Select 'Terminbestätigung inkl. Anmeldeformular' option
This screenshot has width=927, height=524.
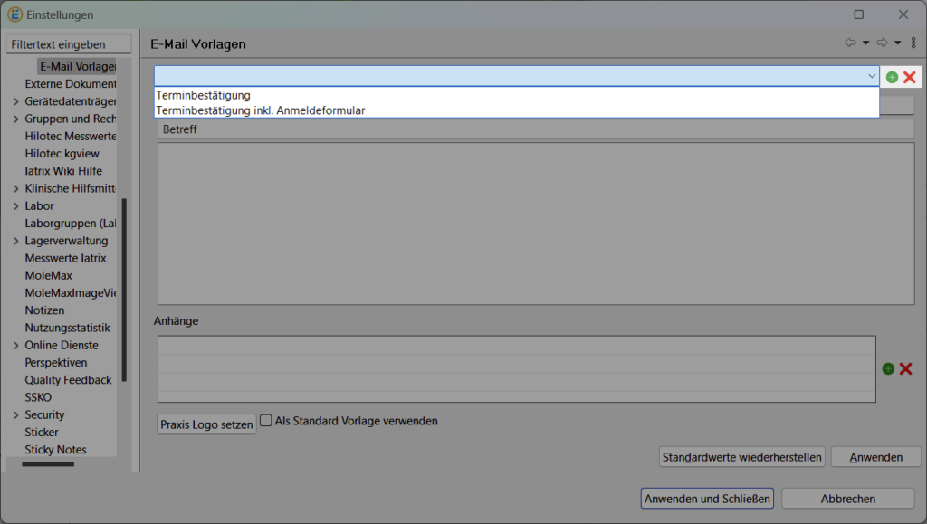click(x=261, y=110)
